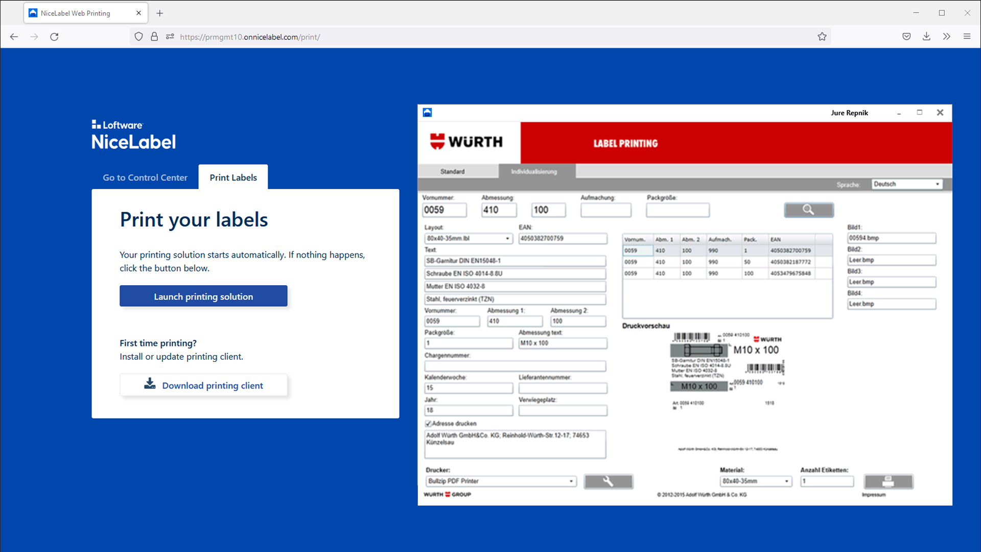Screen dimensions: 981x552
Task: Bookmark the page using the star icon
Action: tap(822, 36)
